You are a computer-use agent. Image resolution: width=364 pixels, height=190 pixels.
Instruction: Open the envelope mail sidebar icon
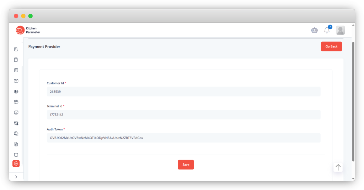[16, 112]
